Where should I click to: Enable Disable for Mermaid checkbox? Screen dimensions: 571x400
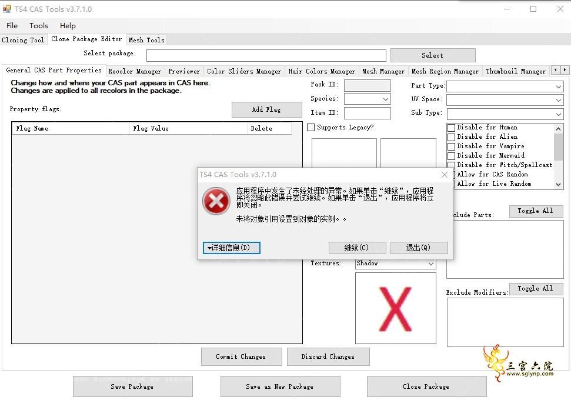click(x=451, y=156)
